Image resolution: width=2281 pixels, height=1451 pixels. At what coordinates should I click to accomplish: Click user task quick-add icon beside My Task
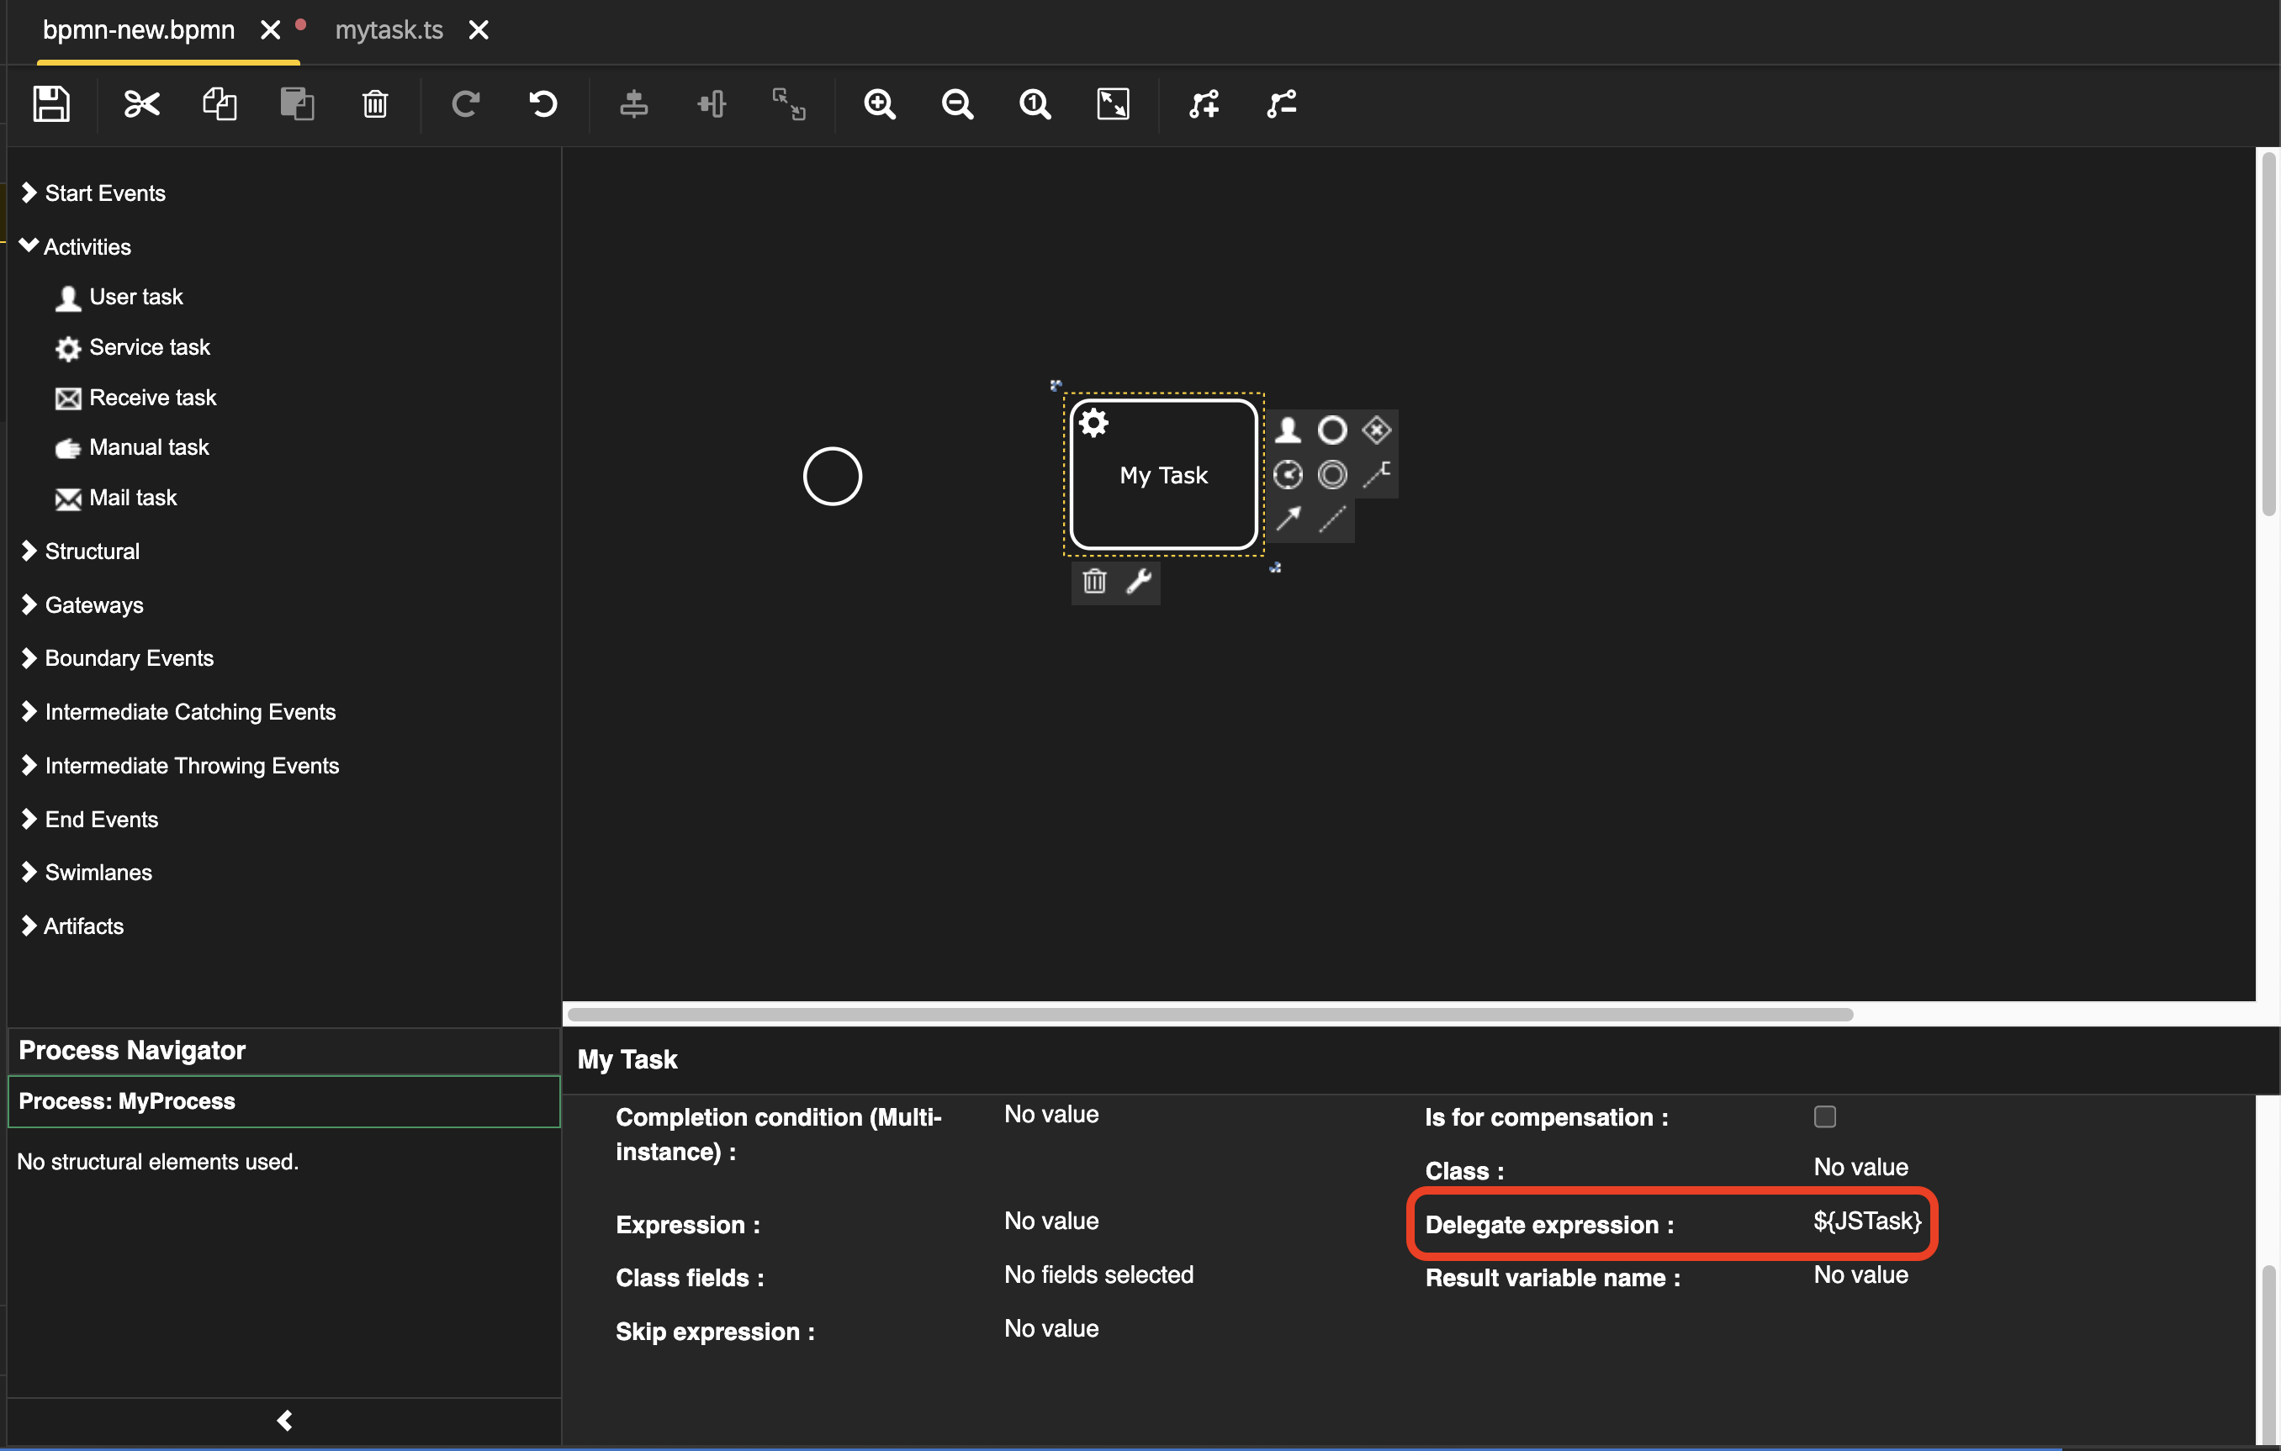1288,430
